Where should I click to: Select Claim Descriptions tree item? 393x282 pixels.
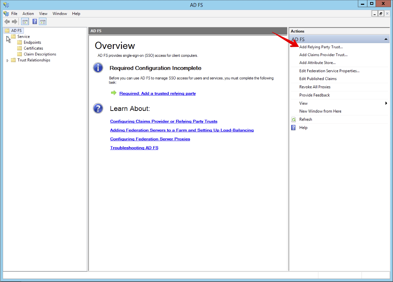(40, 54)
